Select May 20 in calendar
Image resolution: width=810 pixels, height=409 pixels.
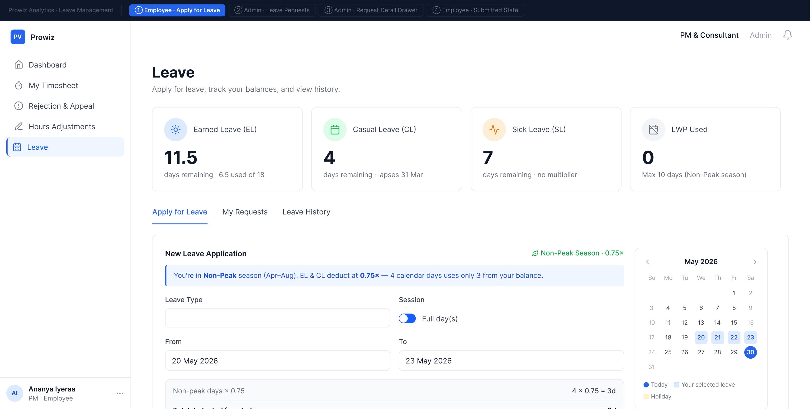click(x=701, y=337)
